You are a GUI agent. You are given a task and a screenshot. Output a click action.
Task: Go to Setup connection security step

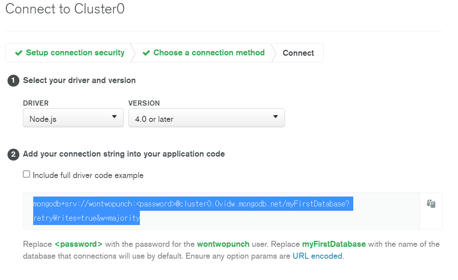75,53
